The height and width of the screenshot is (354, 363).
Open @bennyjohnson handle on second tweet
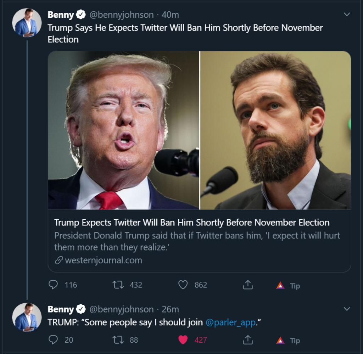[x=121, y=309]
